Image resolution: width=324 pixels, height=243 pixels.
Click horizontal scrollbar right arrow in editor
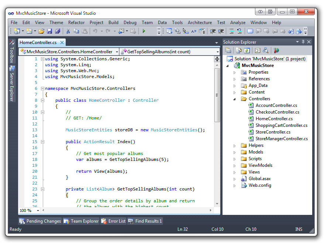tap(211, 210)
